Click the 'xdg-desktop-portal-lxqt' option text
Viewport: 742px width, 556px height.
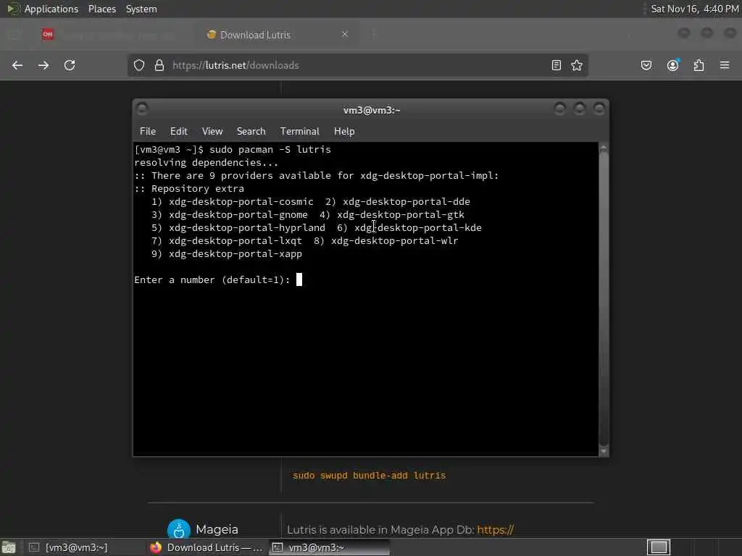click(x=235, y=240)
